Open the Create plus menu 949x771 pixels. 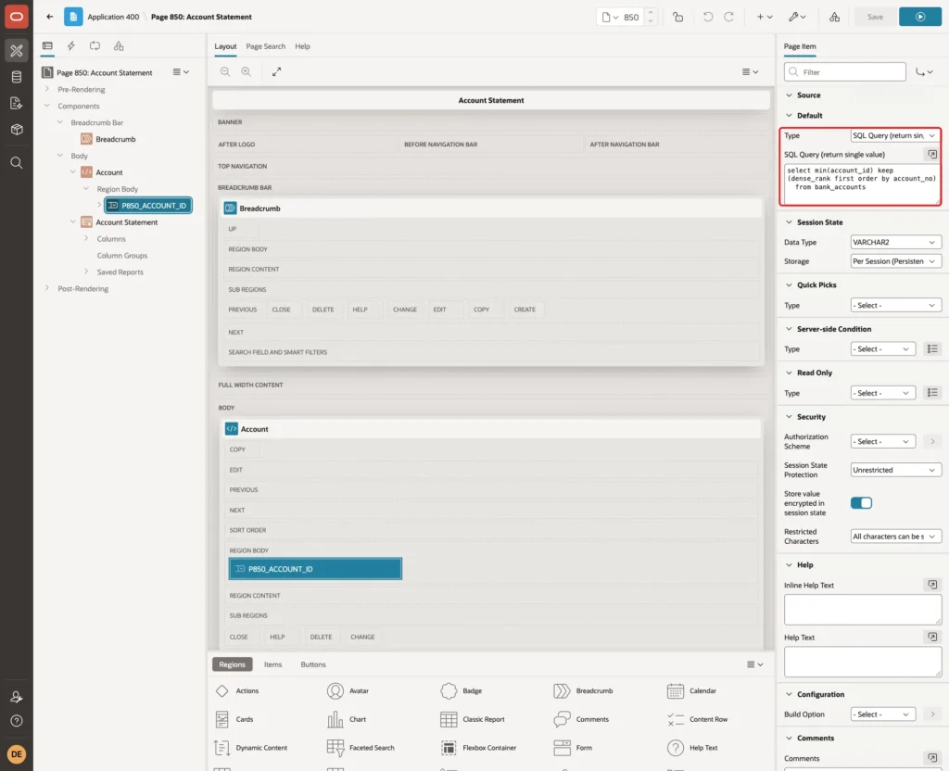[765, 17]
